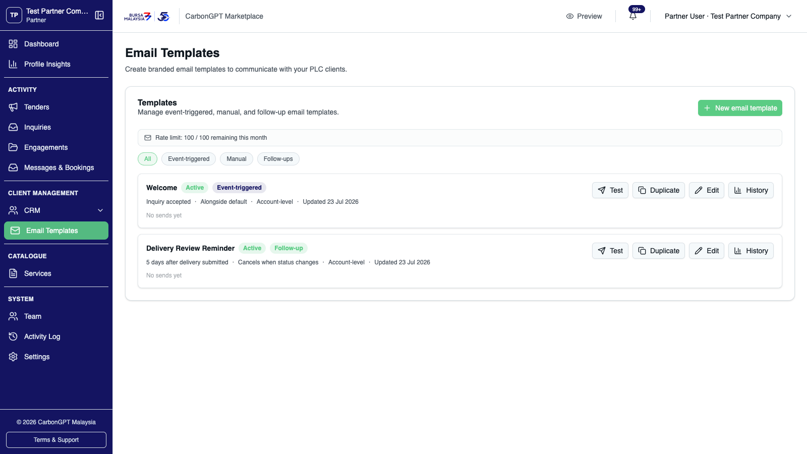
Task: Go to Tenders megaphone item
Action: pyautogui.click(x=13, y=107)
